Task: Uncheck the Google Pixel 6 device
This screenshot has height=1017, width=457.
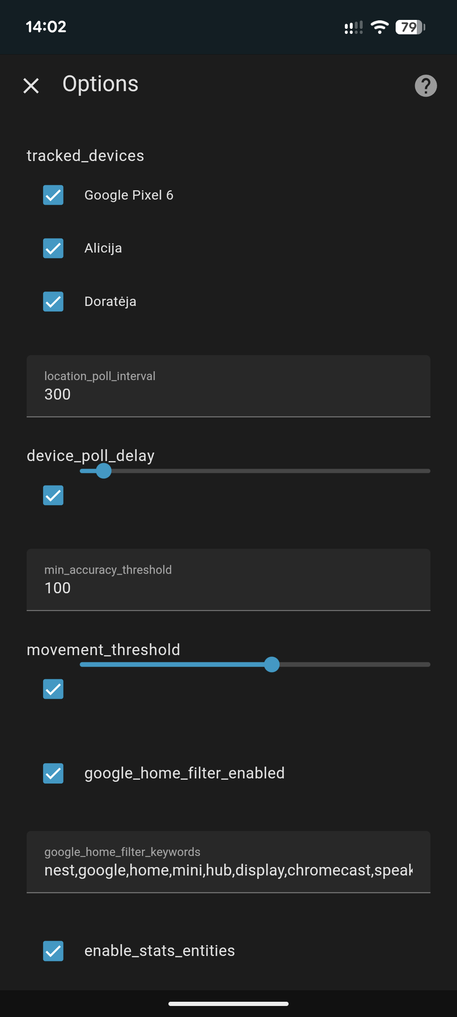Action: (x=53, y=195)
